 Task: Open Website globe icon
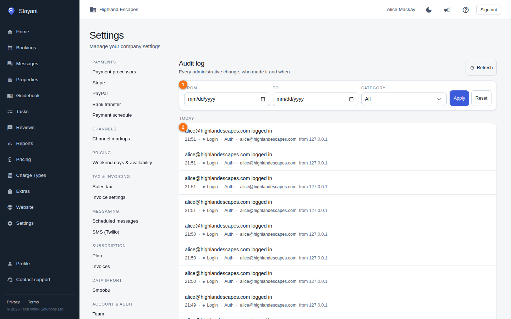10,207
